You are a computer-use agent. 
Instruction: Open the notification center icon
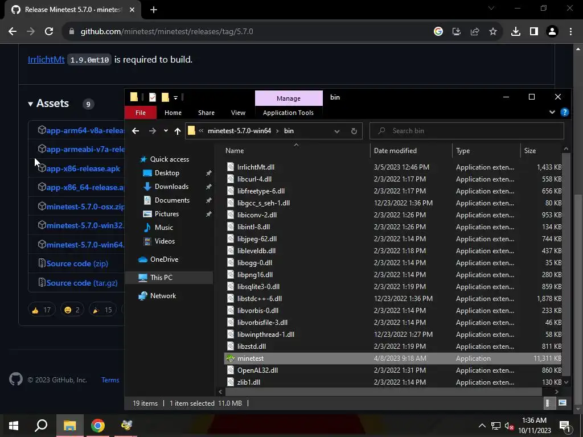coord(565,426)
